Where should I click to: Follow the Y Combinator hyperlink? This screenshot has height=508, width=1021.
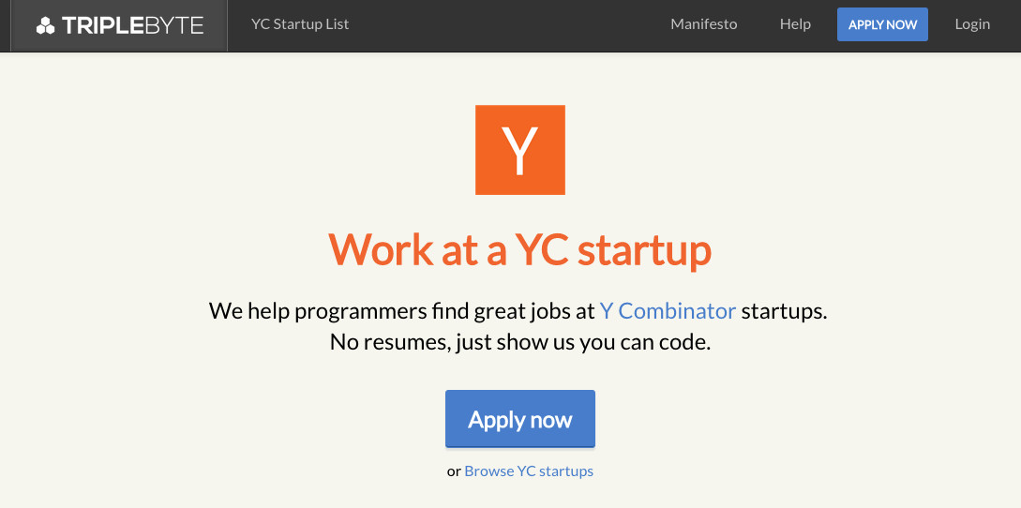click(668, 310)
